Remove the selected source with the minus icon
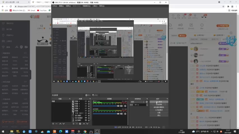Image resolution: width=239 pixels, height=134 pixels. point(77,124)
